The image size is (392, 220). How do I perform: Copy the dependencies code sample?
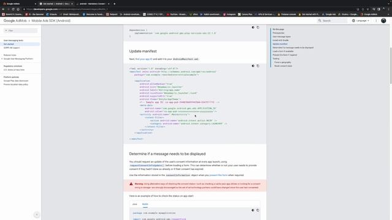(x=258, y=28)
